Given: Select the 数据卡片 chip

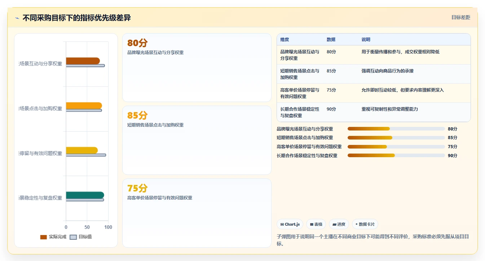Looking at the screenshot, I should 365,224.
